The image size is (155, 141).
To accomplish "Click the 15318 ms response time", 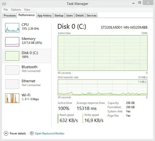I will (x=87, y=108).
